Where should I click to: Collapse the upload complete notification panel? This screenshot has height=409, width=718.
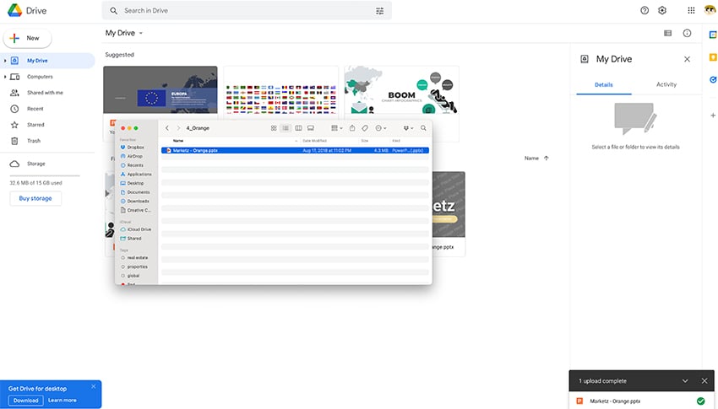click(x=686, y=381)
